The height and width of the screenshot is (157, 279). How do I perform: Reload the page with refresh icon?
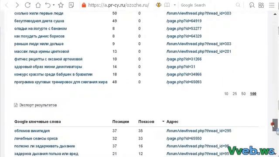tap(27, 5)
